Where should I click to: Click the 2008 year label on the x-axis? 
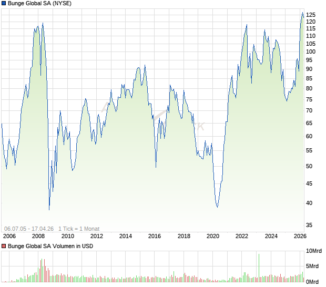click(38, 236)
